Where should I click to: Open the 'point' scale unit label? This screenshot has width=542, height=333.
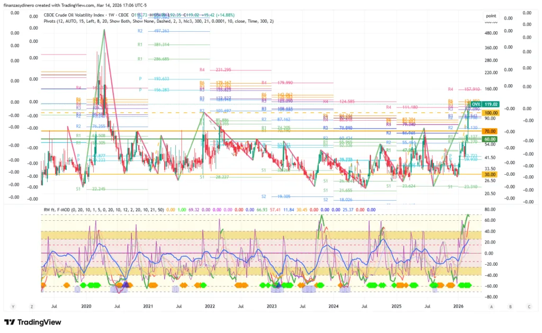point(491,16)
